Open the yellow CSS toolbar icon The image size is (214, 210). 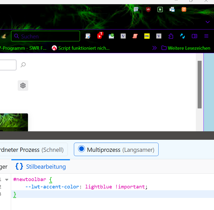147,36
